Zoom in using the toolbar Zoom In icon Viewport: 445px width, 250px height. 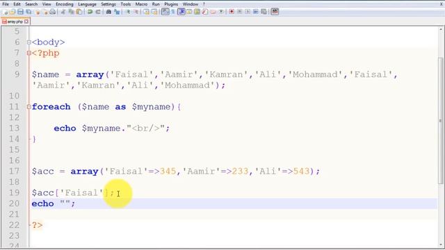coord(128,12)
